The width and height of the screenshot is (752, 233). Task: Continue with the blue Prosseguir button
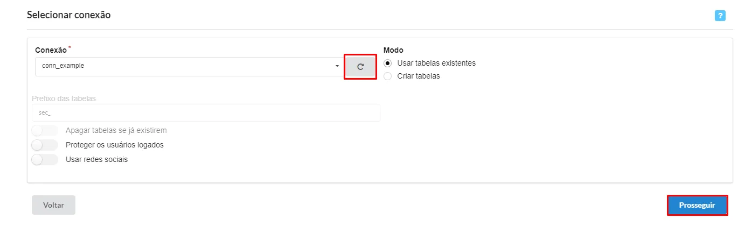[697, 205]
